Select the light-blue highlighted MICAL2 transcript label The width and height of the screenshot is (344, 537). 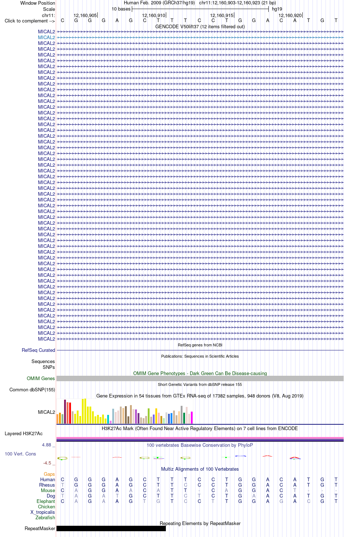[47, 37]
